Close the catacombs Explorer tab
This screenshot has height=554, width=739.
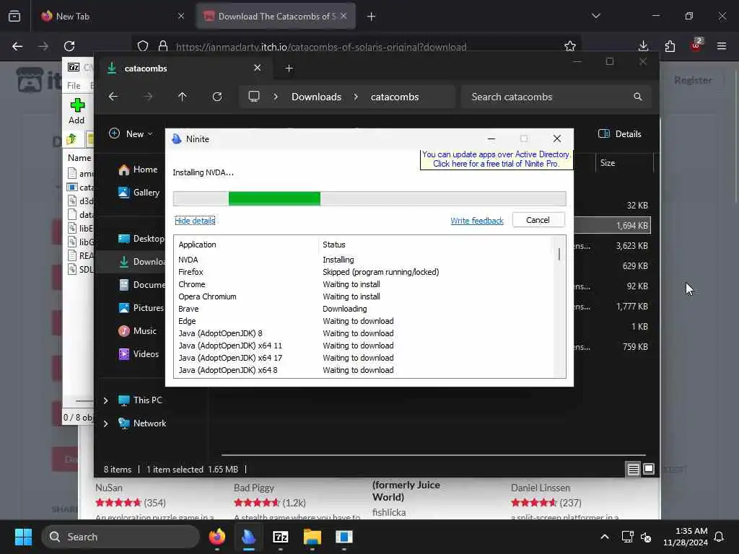point(258,68)
